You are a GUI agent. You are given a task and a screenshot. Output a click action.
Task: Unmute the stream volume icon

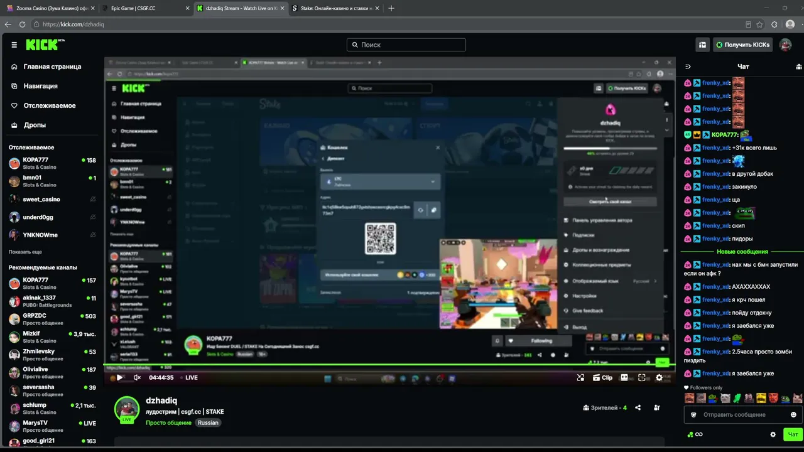(x=137, y=377)
